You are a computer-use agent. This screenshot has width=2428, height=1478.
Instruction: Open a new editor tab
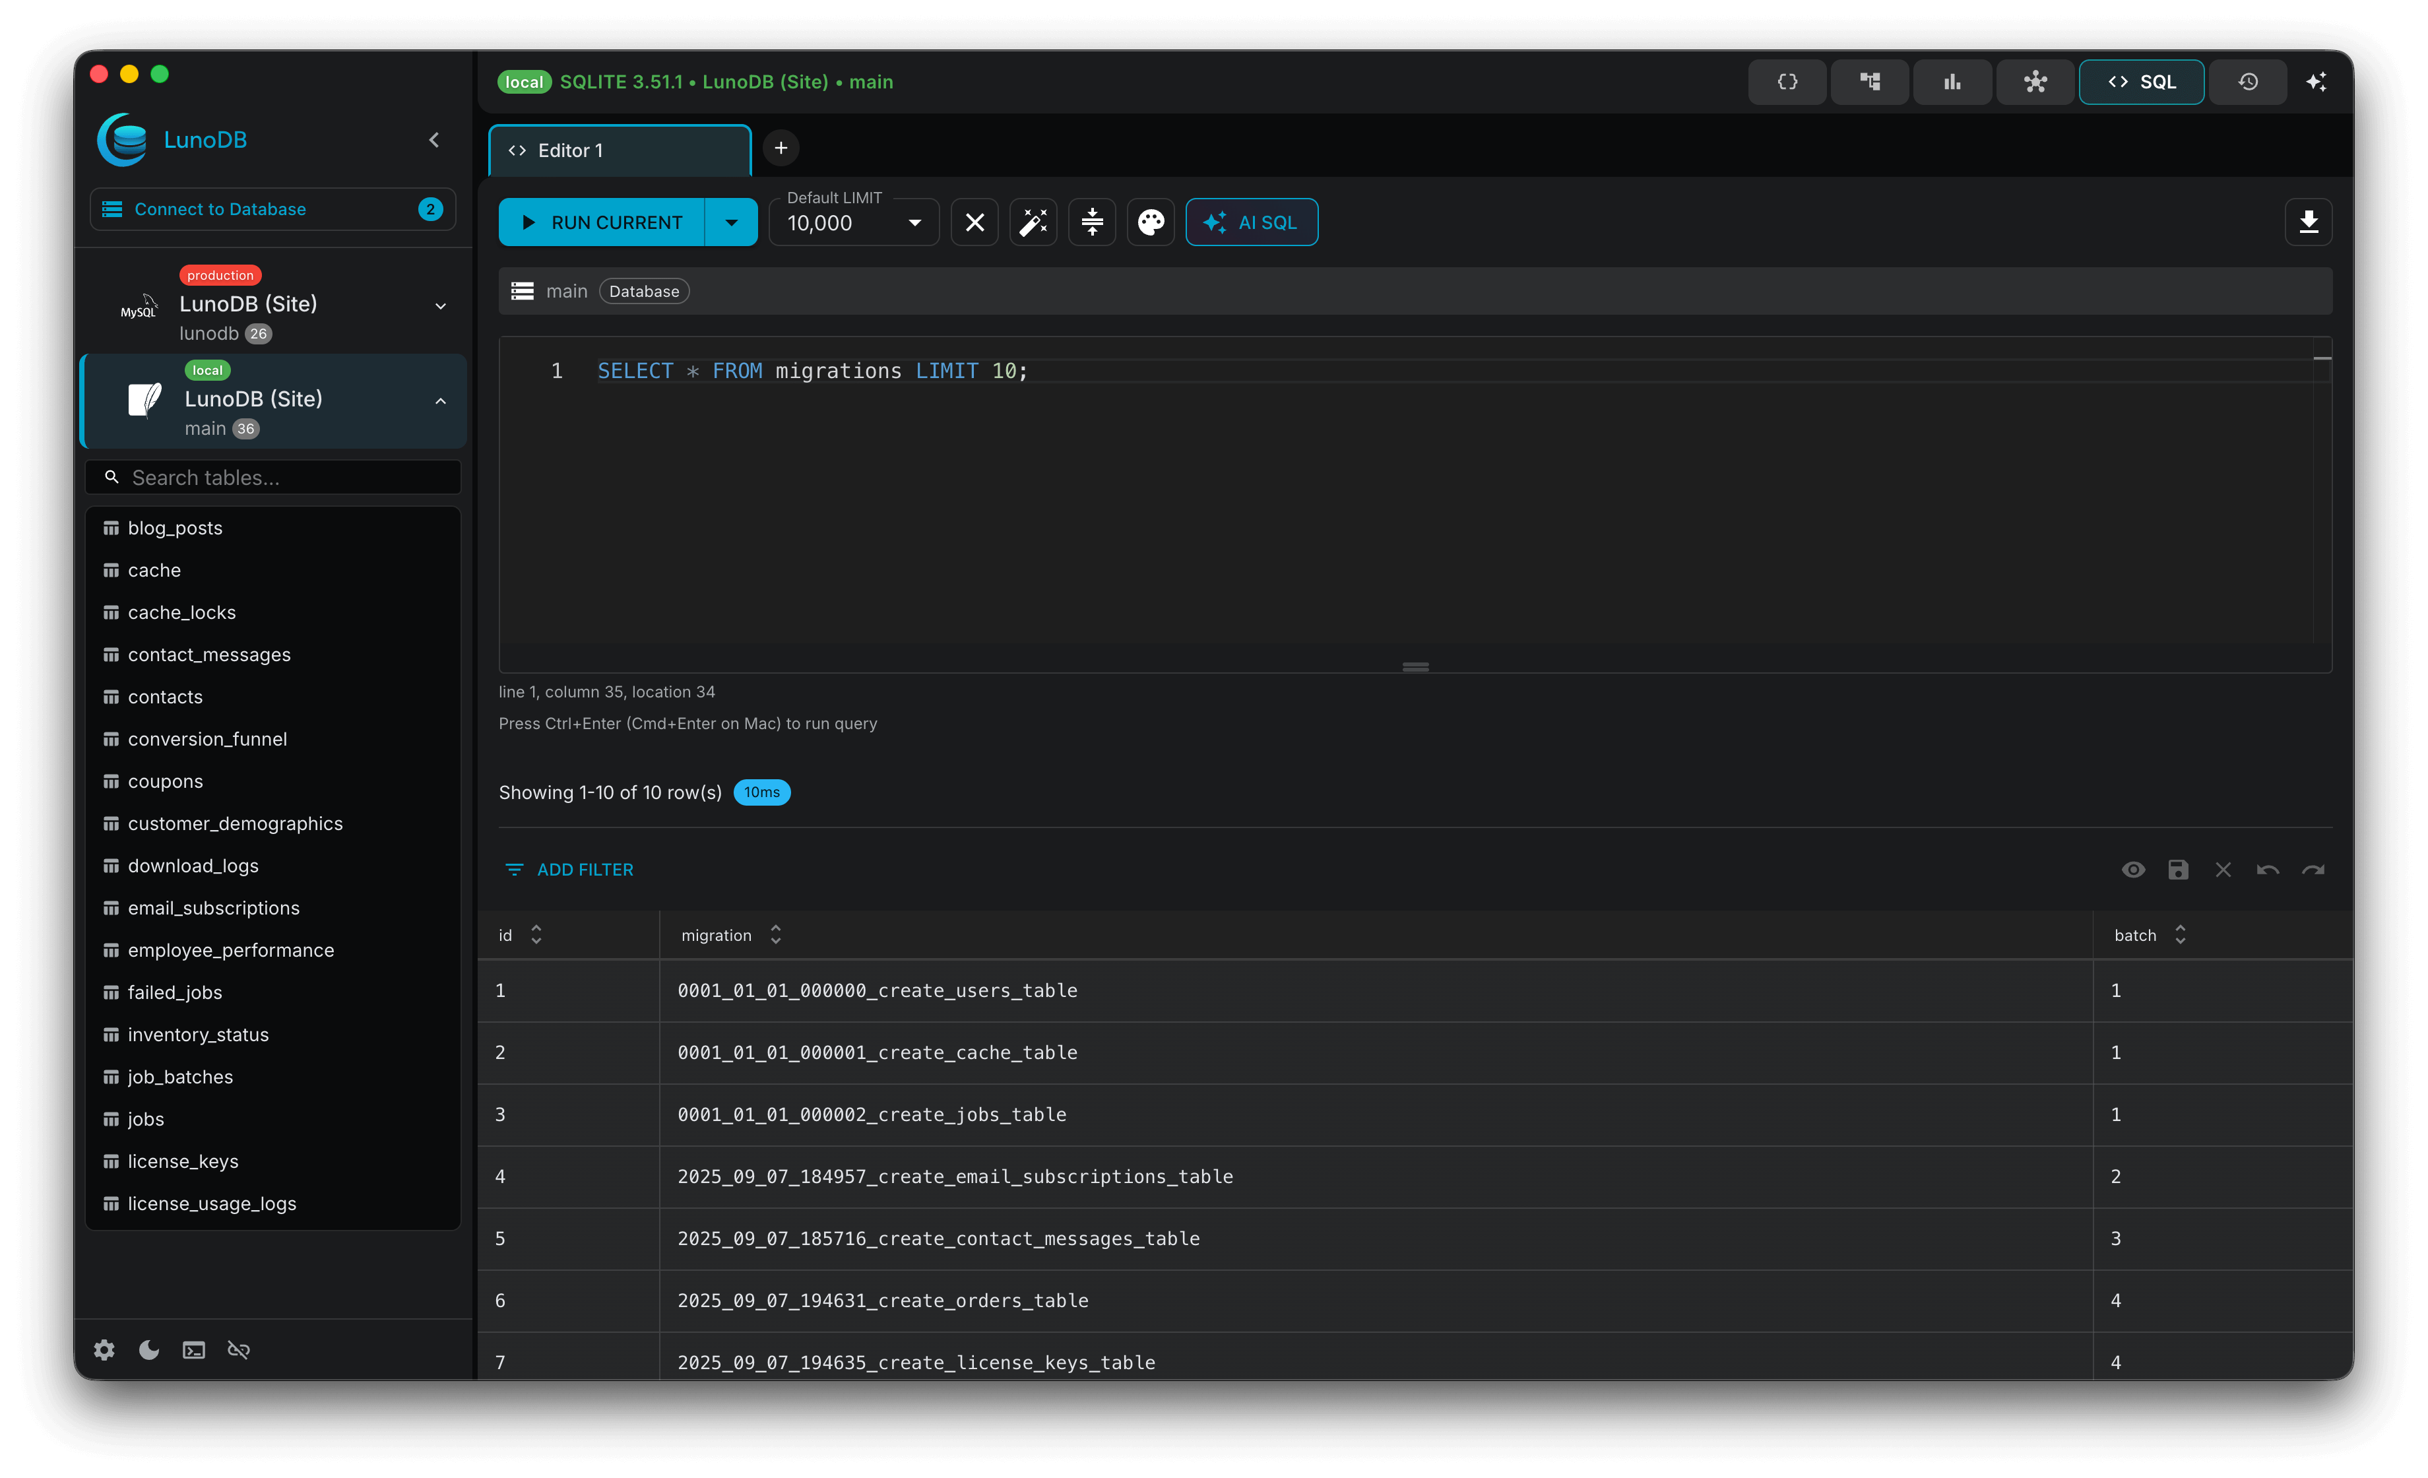[781, 148]
